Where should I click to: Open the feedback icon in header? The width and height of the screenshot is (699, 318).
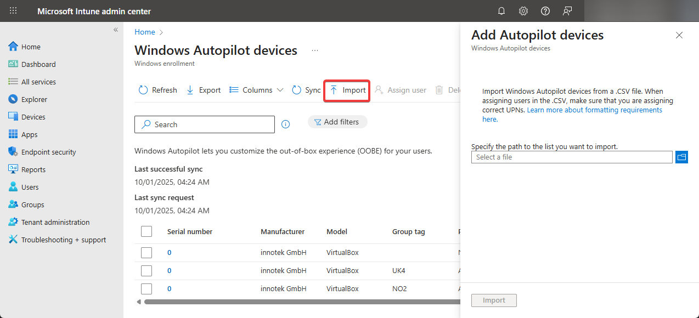567,11
